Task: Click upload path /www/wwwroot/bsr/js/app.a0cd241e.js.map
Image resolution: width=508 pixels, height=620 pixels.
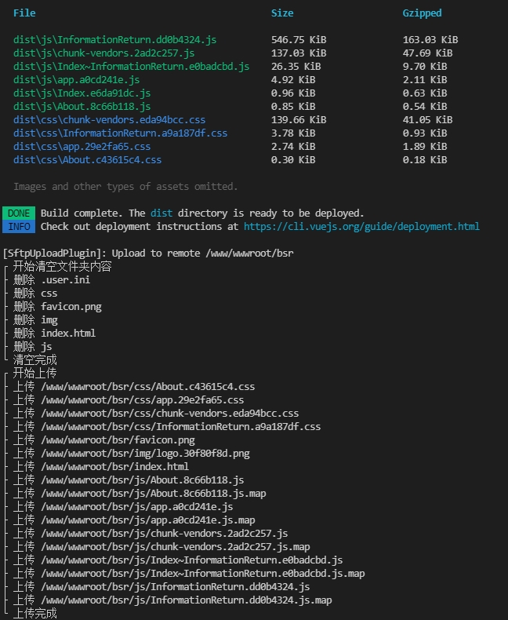Action: (147, 520)
